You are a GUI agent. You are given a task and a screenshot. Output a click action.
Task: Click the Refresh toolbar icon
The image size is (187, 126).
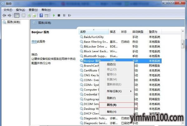29,16
